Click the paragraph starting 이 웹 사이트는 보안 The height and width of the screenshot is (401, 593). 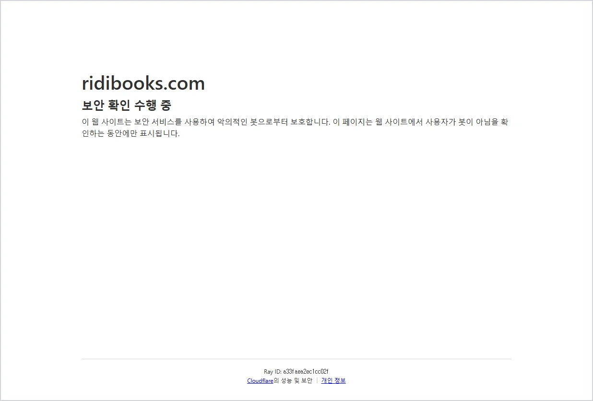[x=295, y=128]
